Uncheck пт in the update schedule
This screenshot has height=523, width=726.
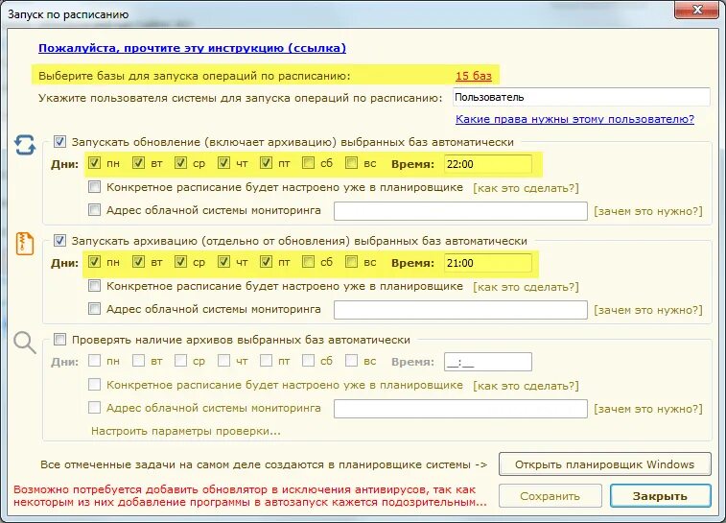click(266, 163)
